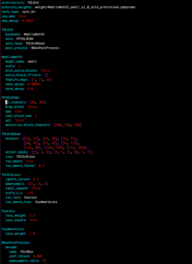
Task: Select the pretrained weights file path
Action: pos(85,7)
